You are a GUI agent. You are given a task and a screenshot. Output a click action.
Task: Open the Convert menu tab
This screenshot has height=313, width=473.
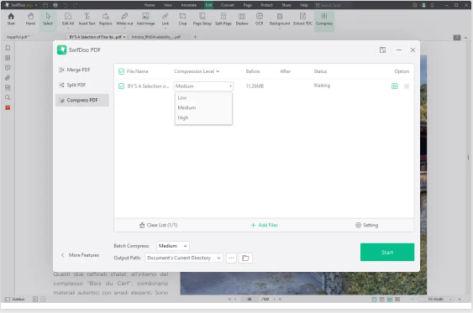tap(228, 5)
